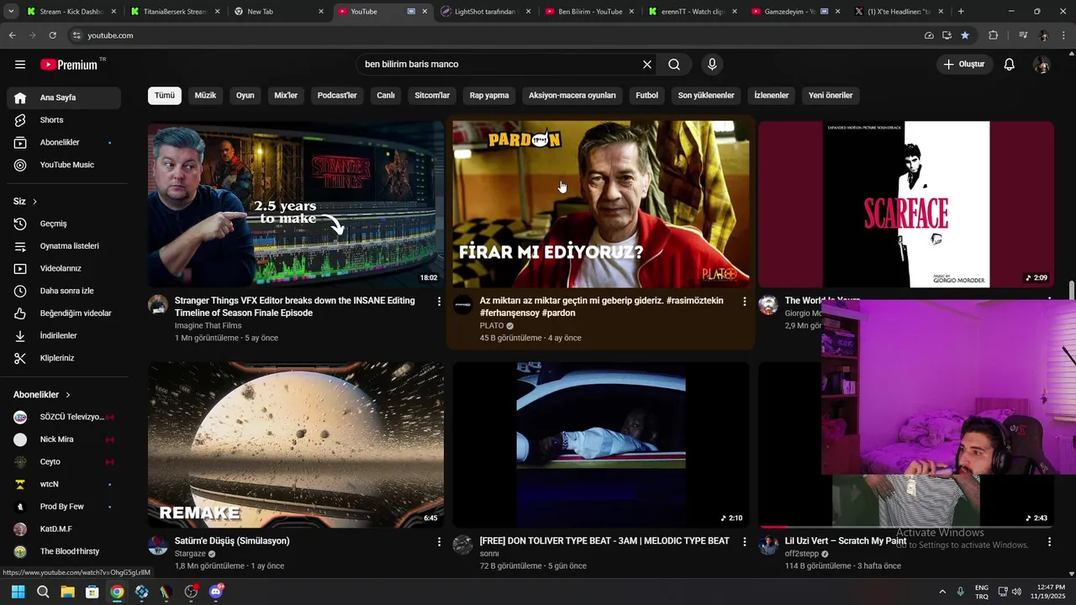Open Abonelikler in the sidebar
1076x605 pixels.
click(x=64, y=143)
